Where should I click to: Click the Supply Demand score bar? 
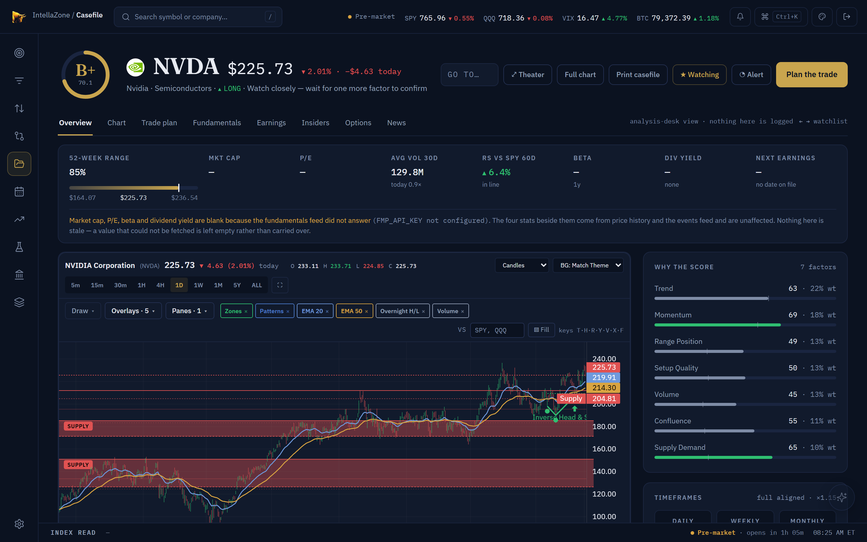[x=745, y=457]
